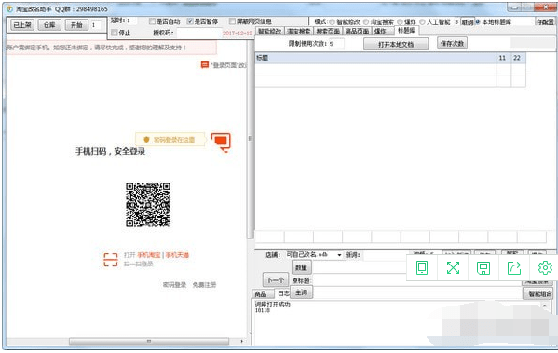The width and height of the screenshot is (558, 353).
Task: Click the 保存次数 button
Action: pos(452,44)
